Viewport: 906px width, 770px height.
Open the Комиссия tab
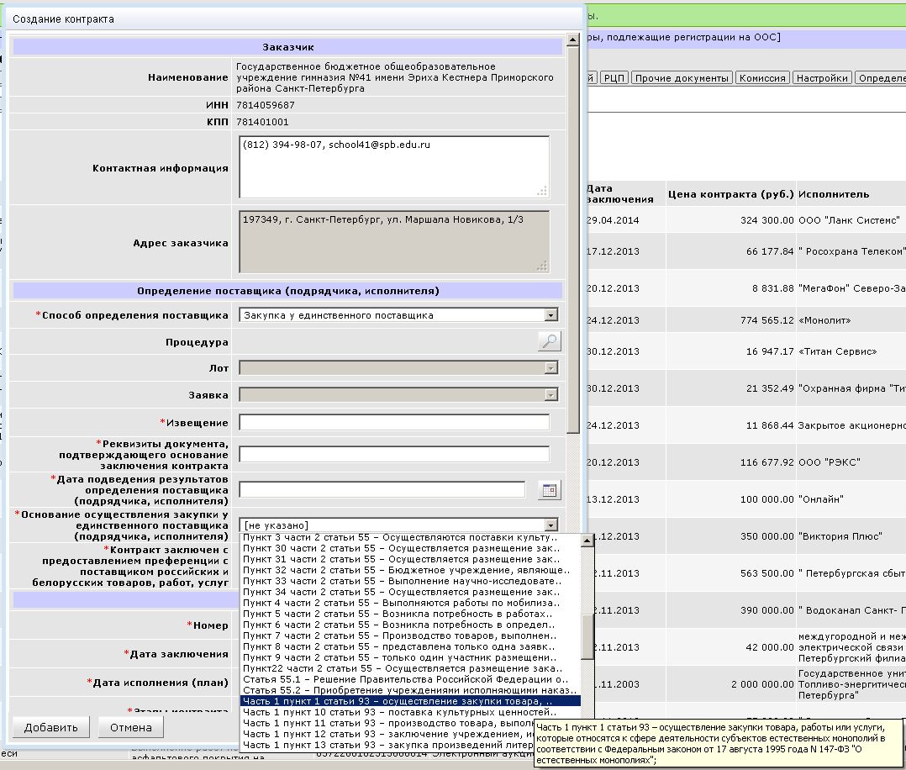point(761,78)
